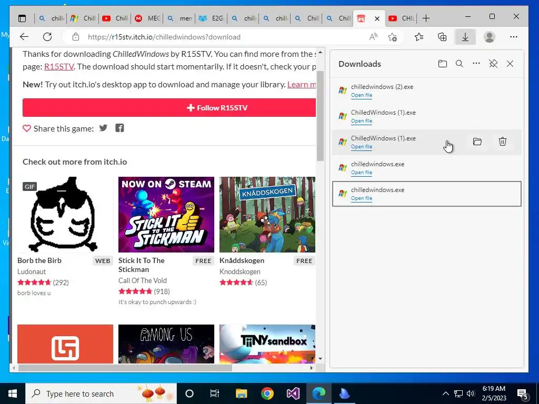539x404 pixels.
Task: Open Visual Studio from taskbar
Action: click(x=293, y=393)
